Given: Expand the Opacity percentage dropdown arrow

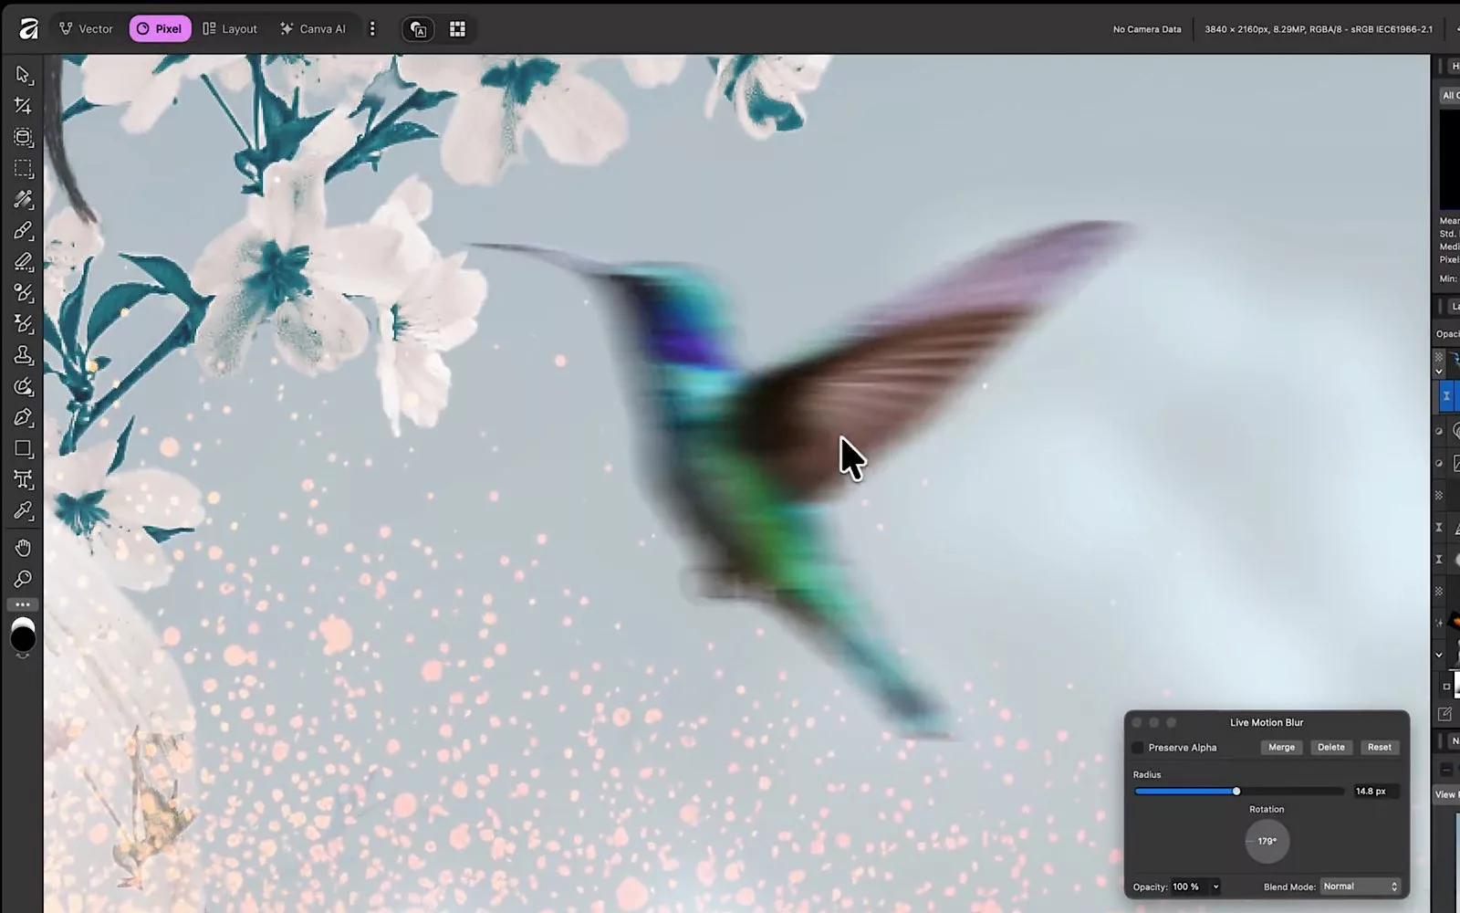Looking at the screenshot, I should point(1215,887).
